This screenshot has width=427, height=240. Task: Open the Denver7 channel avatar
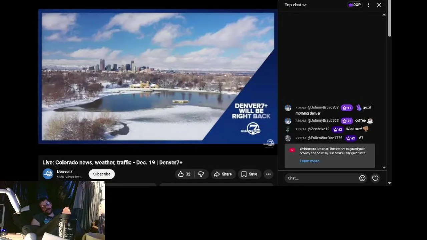48,174
